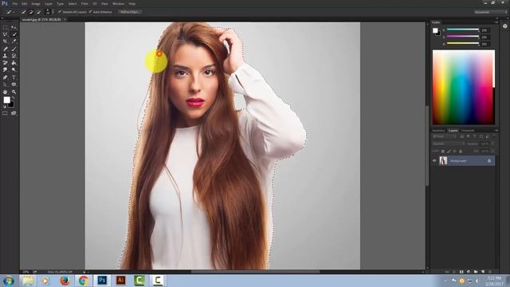510x287 pixels.
Task: Create a new layer from Layers panel
Action: pyautogui.click(x=483, y=271)
